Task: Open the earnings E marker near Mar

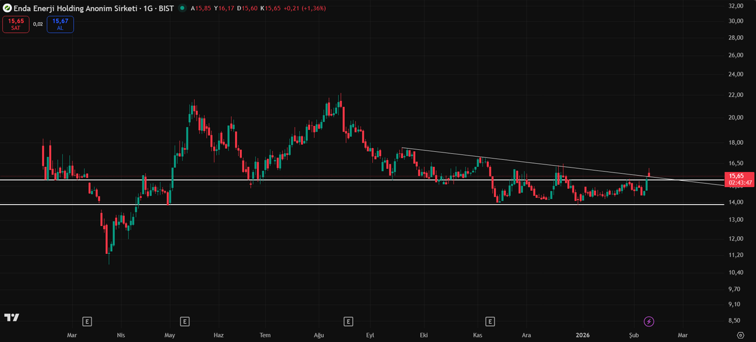Action: point(87,321)
